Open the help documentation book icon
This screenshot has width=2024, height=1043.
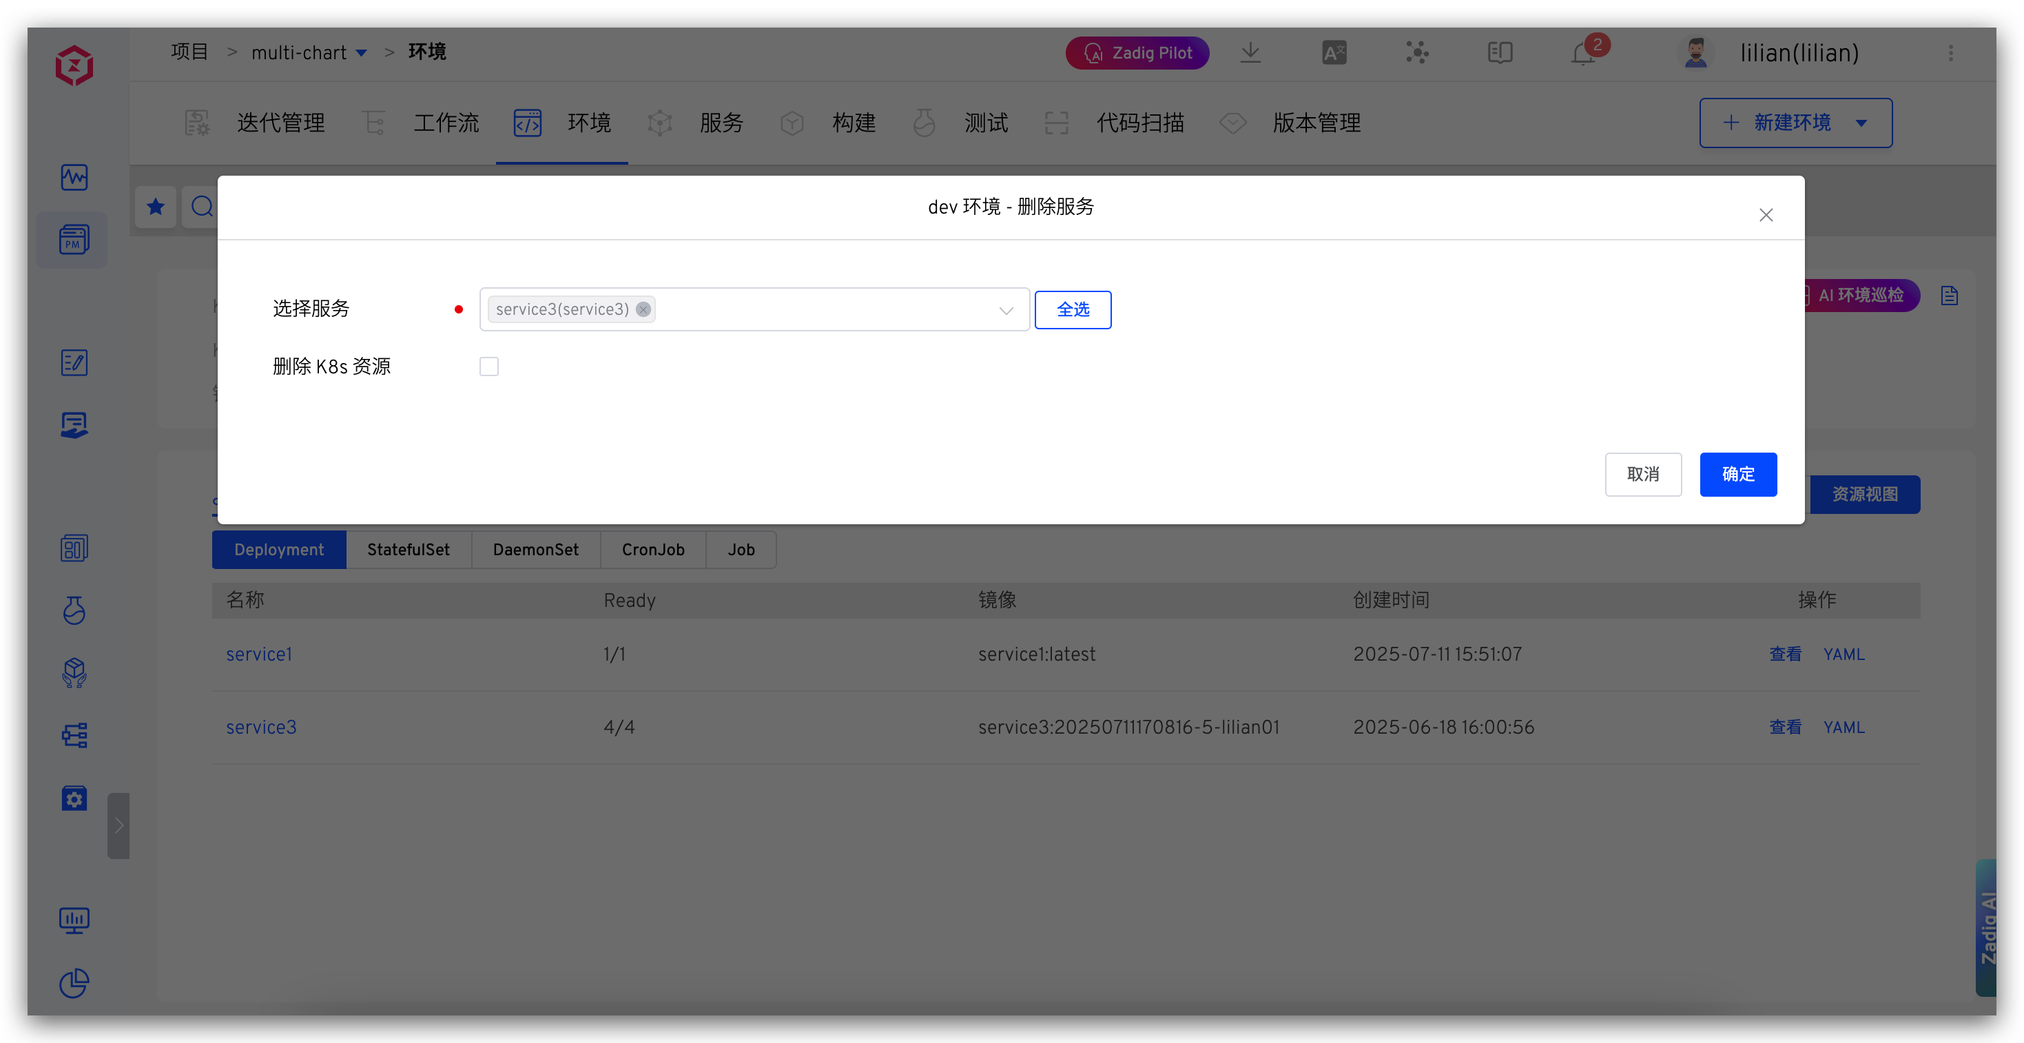click(1499, 52)
